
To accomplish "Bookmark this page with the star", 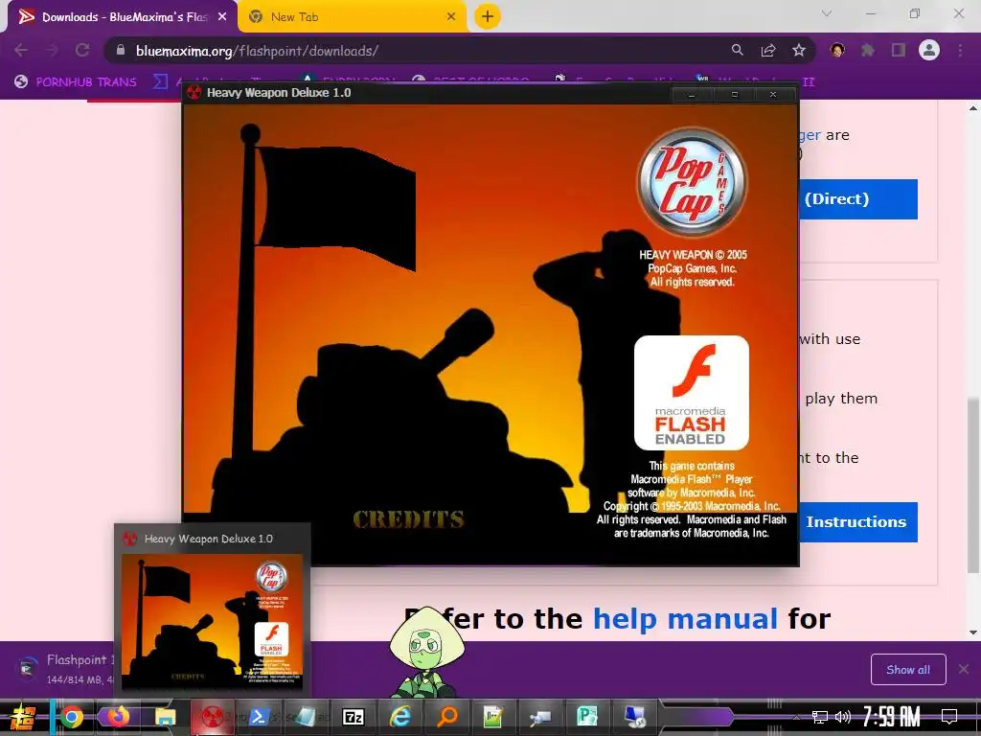I will point(798,50).
